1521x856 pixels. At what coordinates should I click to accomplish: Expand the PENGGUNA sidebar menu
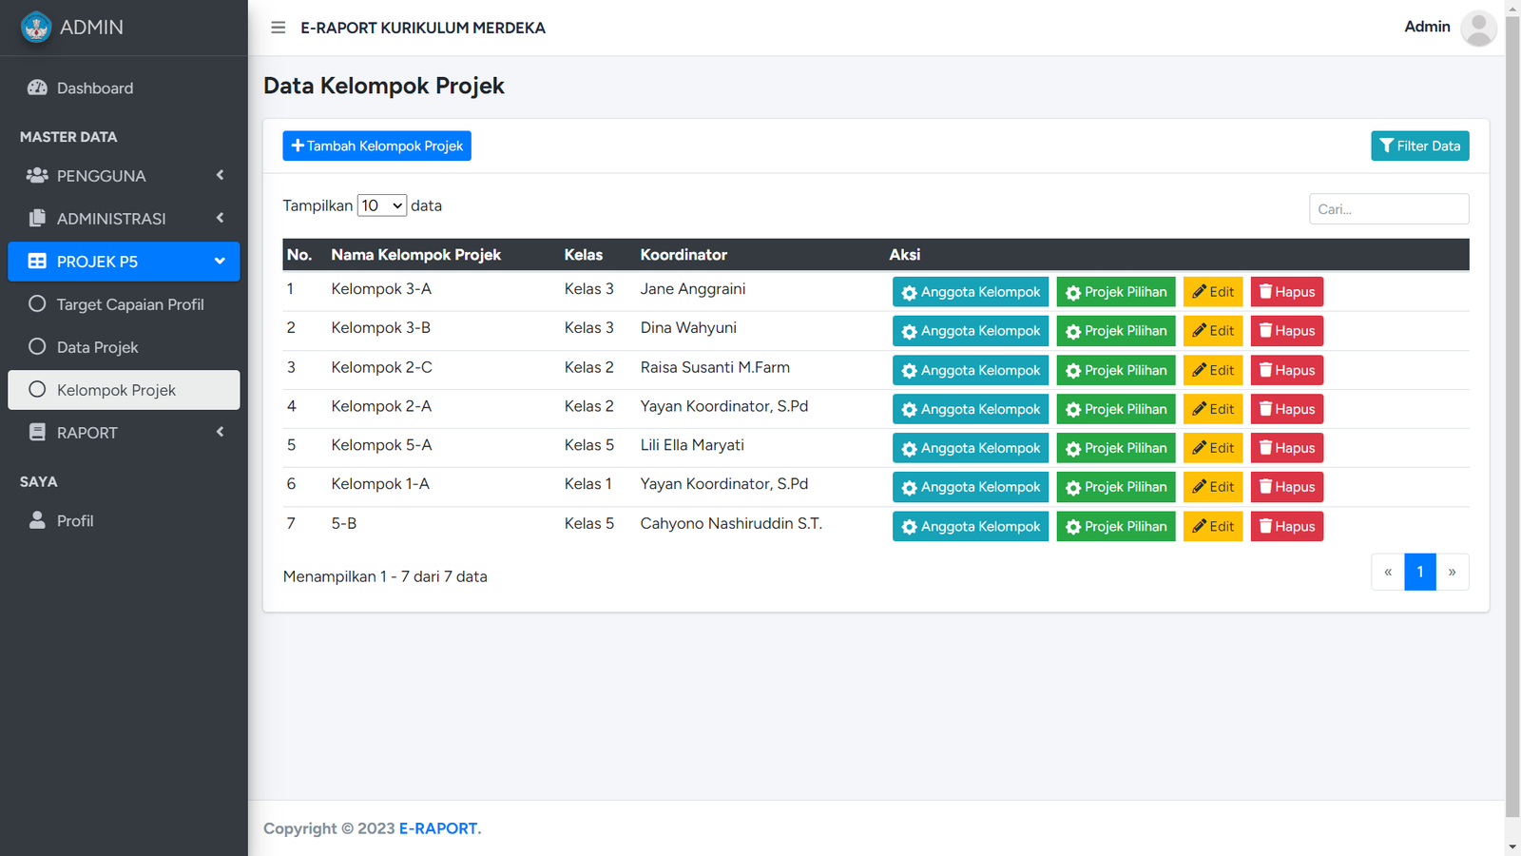point(124,176)
